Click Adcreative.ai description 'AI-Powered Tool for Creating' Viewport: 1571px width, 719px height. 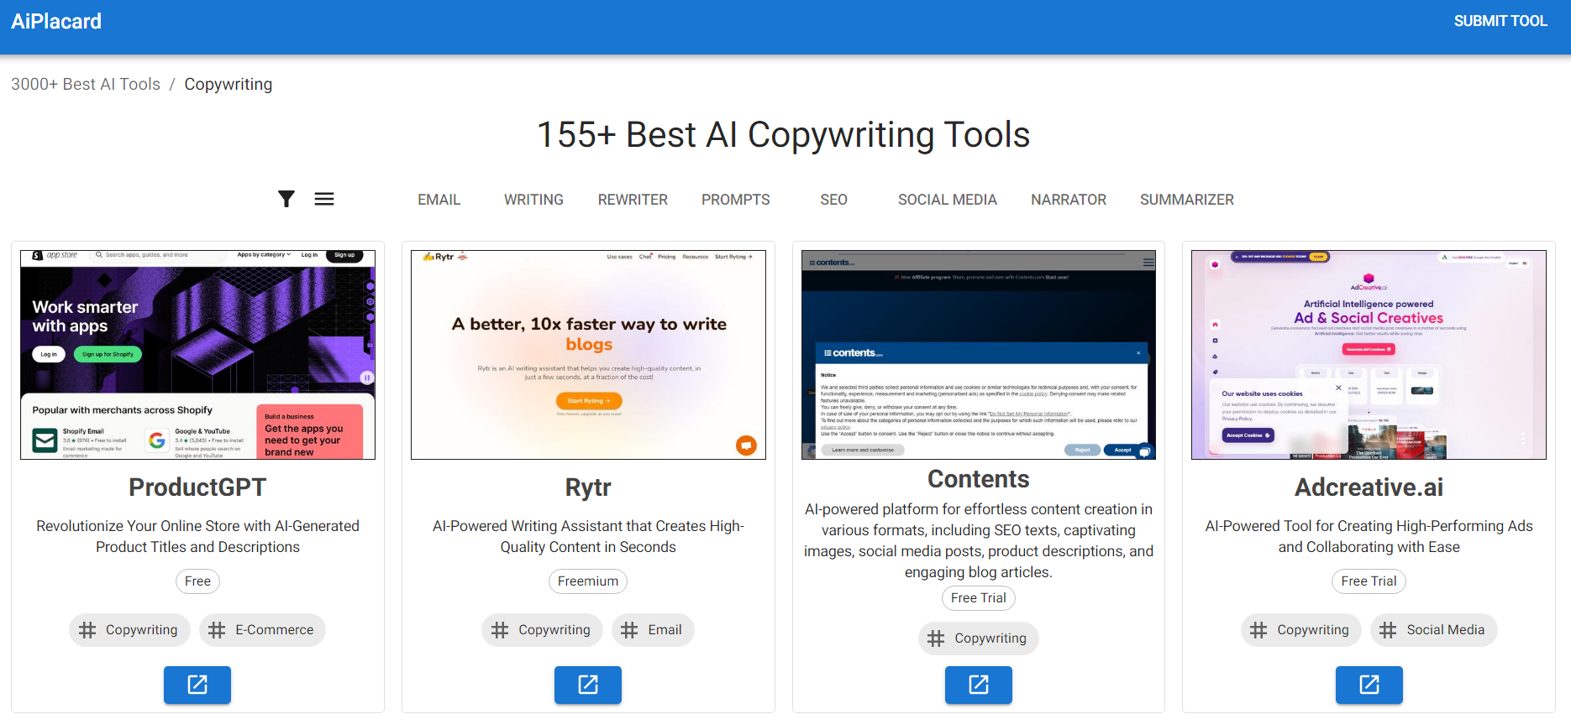click(x=1369, y=536)
